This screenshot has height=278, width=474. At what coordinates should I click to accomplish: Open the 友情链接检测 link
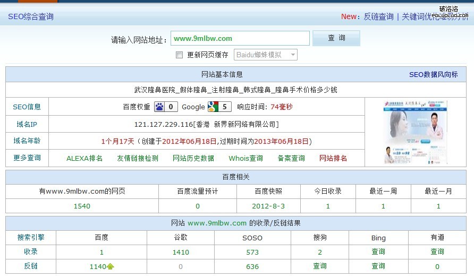click(x=138, y=158)
